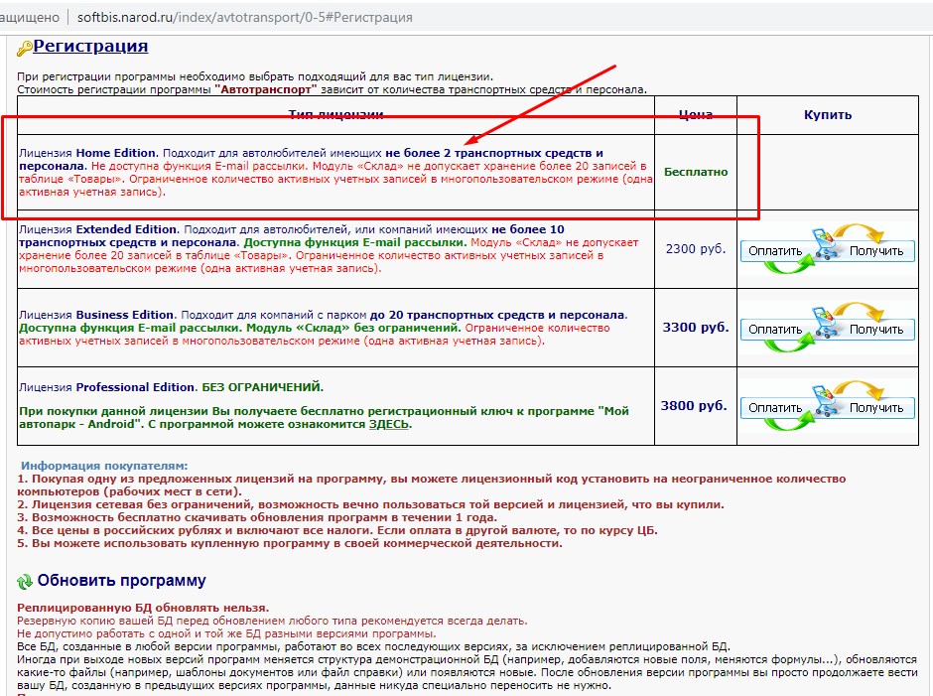Click the Бесплатно price of Home Edition

pos(695,172)
